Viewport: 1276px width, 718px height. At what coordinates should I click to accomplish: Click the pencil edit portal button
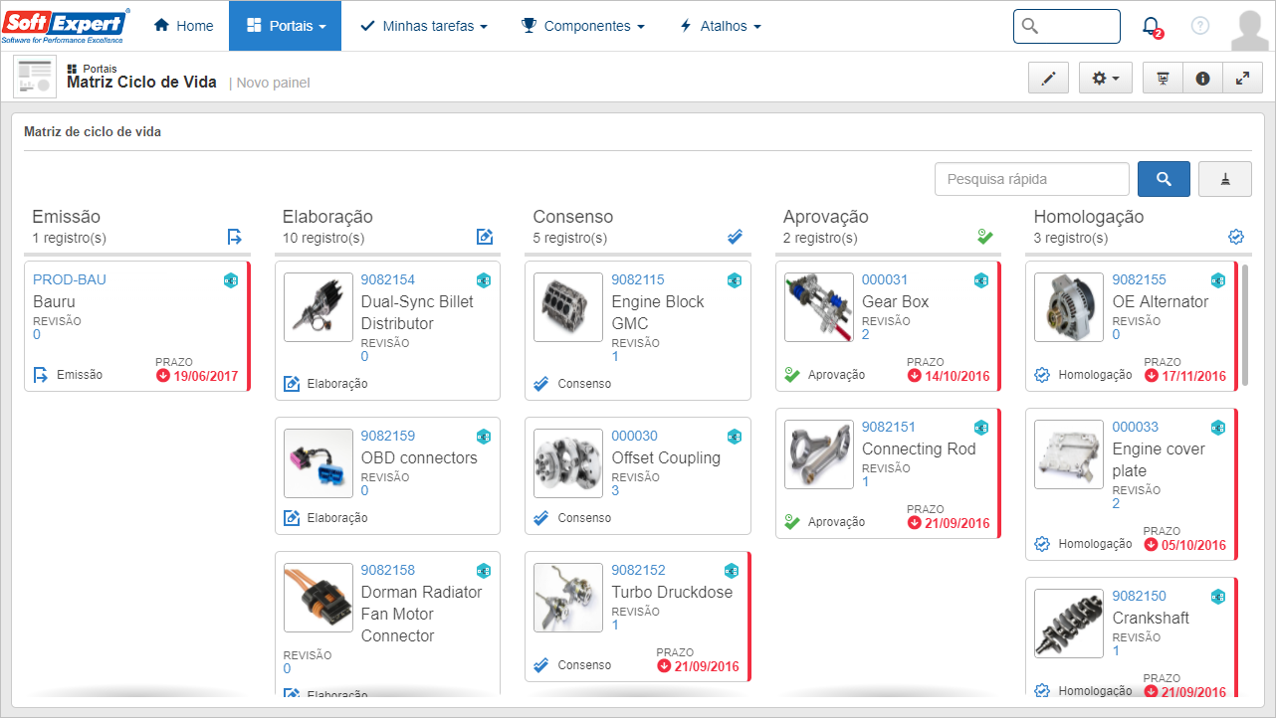coord(1048,78)
